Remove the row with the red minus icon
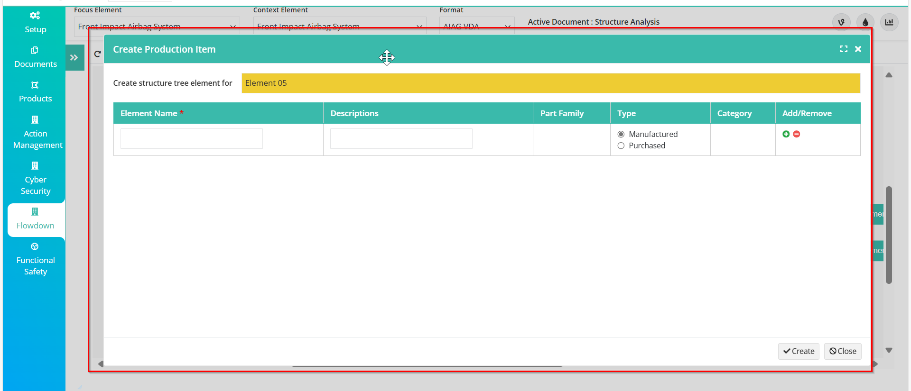 click(x=797, y=134)
